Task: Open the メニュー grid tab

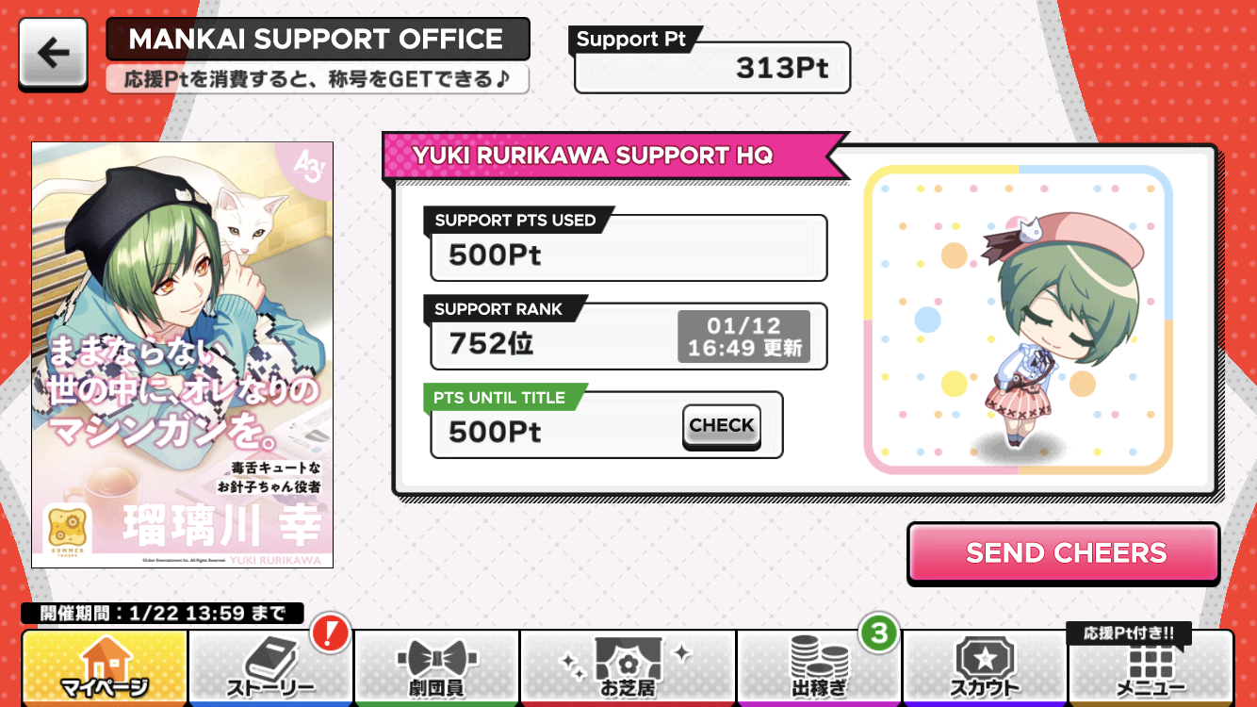Action: 1151,667
